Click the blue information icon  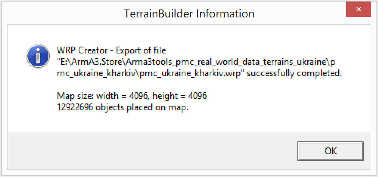click(x=38, y=56)
